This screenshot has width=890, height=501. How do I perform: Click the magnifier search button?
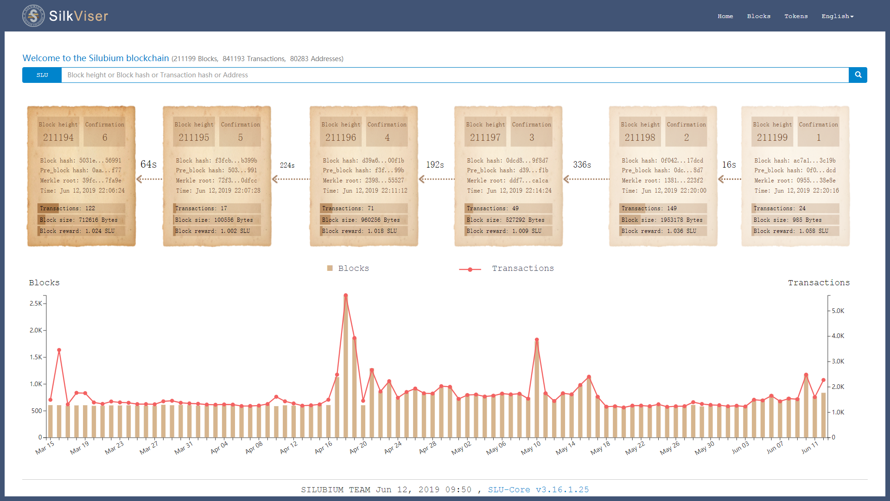coord(858,75)
